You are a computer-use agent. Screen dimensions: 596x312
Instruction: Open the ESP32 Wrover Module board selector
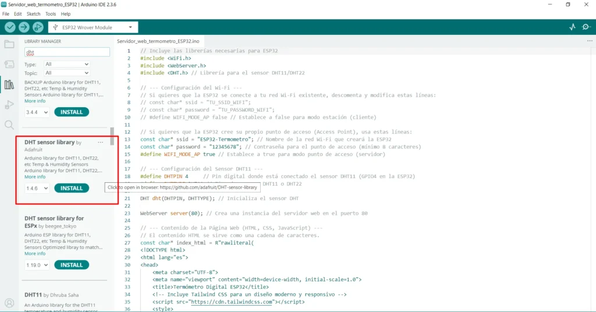(93, 27)
